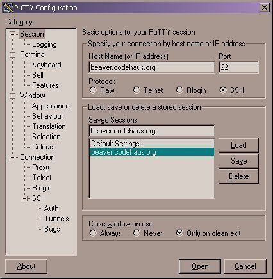Open SSH Auth settings
Screen dimensions: 273x279
[51, 208]
